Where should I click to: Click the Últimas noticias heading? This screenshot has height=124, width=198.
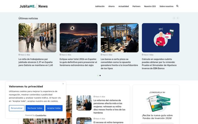[28, 18]
